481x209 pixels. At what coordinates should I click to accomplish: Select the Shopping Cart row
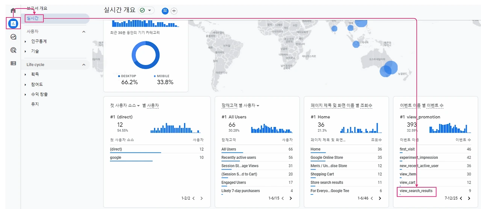click(x=346, y=174)
